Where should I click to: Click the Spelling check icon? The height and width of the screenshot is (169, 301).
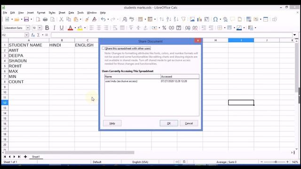pyautogui.click(x=132, y=19)
